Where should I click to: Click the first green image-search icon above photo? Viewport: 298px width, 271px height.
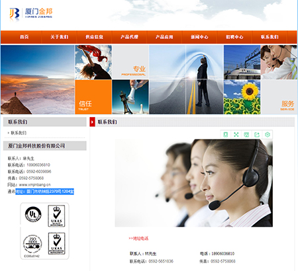(x=226, y=135)
